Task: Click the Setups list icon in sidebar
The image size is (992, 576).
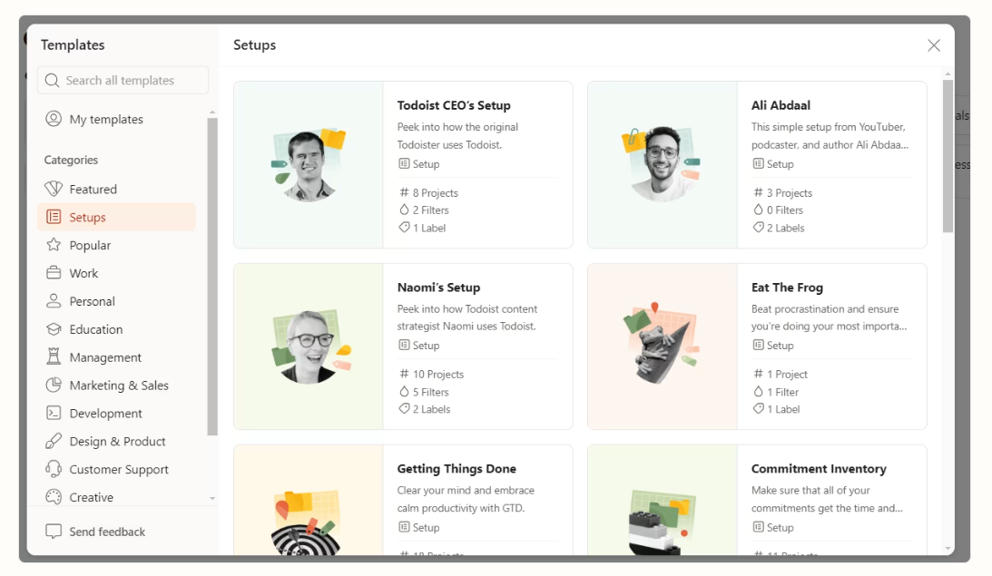Action: (x=54, y=217)
